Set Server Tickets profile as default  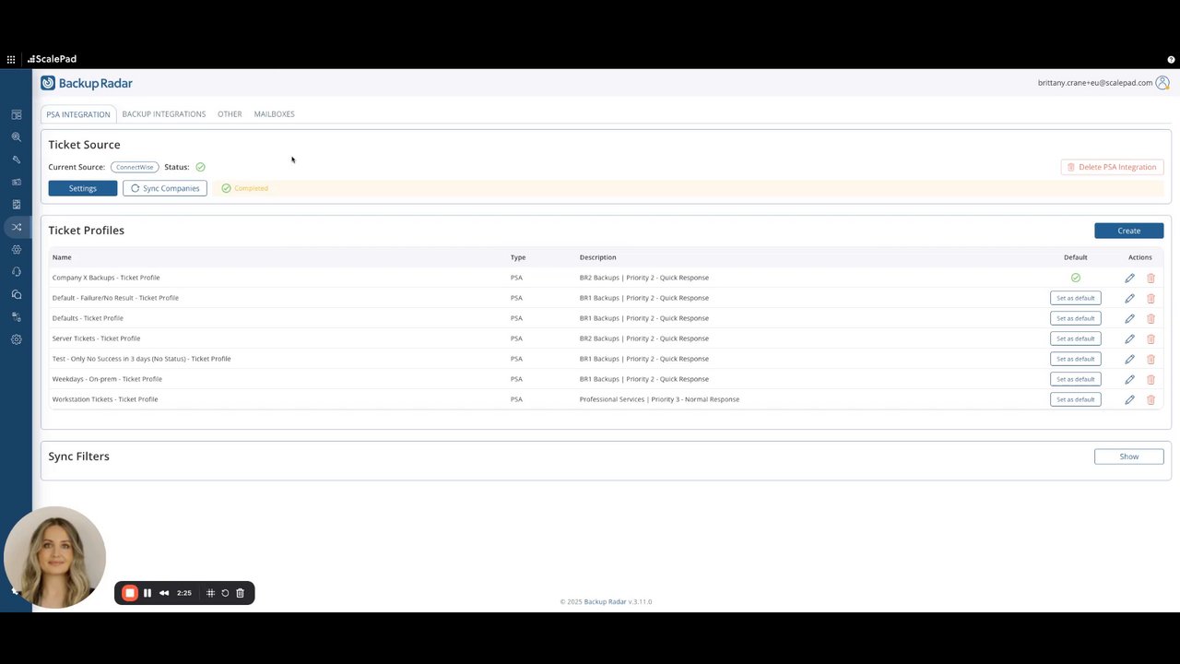[x=1076, y=338]
